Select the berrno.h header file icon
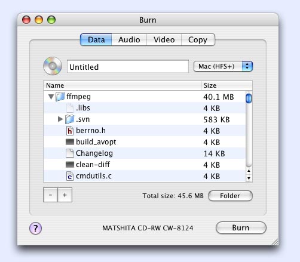The width and height of the screenshot is (300, 262). (x=69, y=131)
